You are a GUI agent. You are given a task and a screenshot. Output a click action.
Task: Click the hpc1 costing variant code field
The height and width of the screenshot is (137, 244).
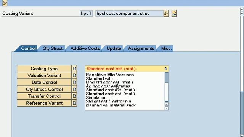tap(86, 14)
